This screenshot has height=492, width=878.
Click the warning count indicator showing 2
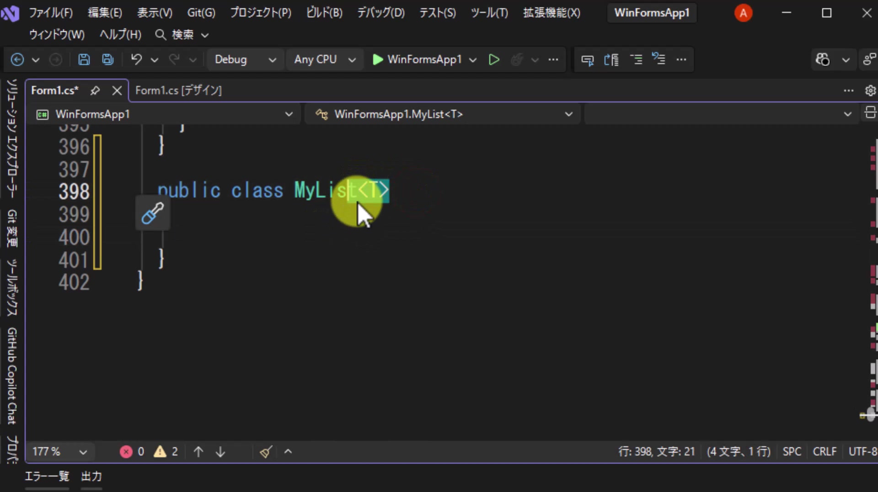166,452
